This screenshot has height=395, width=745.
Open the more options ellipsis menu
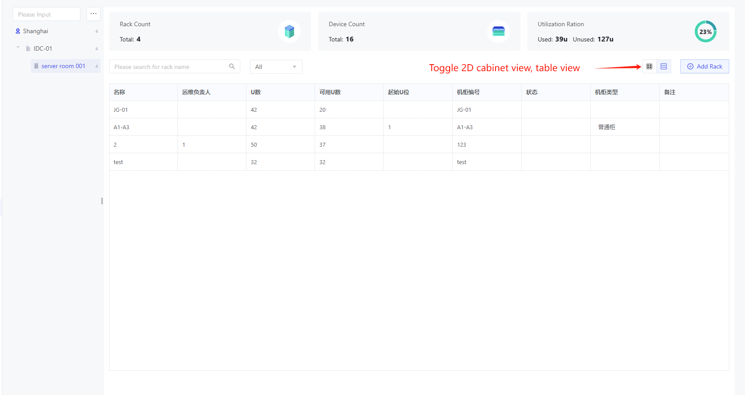coord(94,14)
